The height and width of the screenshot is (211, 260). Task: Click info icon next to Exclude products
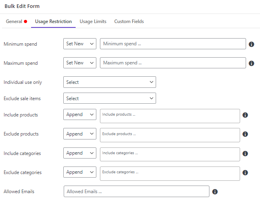pyautogui.click(x=245, y=134)
